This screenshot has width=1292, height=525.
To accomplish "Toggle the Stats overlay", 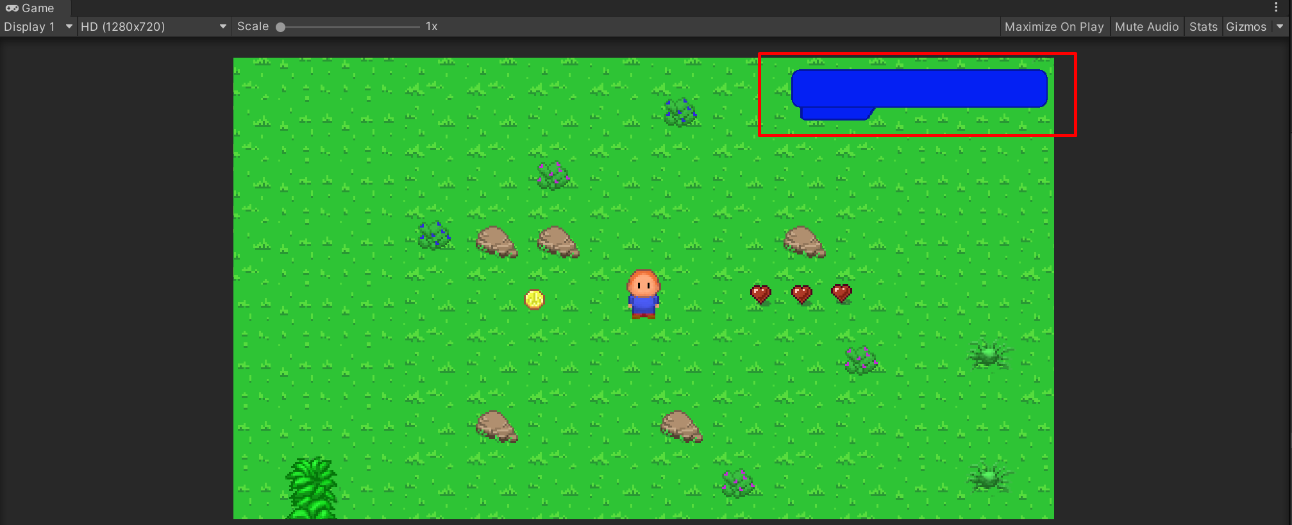I will pos(1203,27).
